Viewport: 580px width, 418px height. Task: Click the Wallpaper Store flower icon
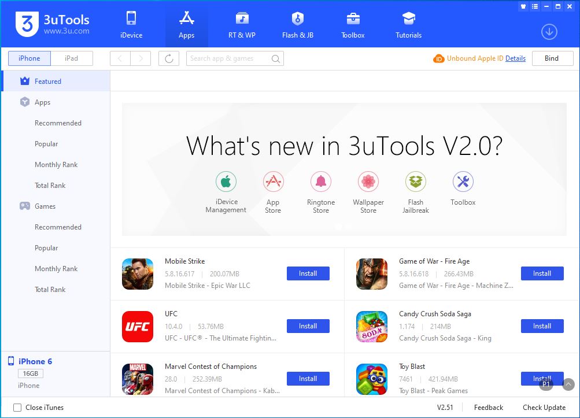point(368,182)
